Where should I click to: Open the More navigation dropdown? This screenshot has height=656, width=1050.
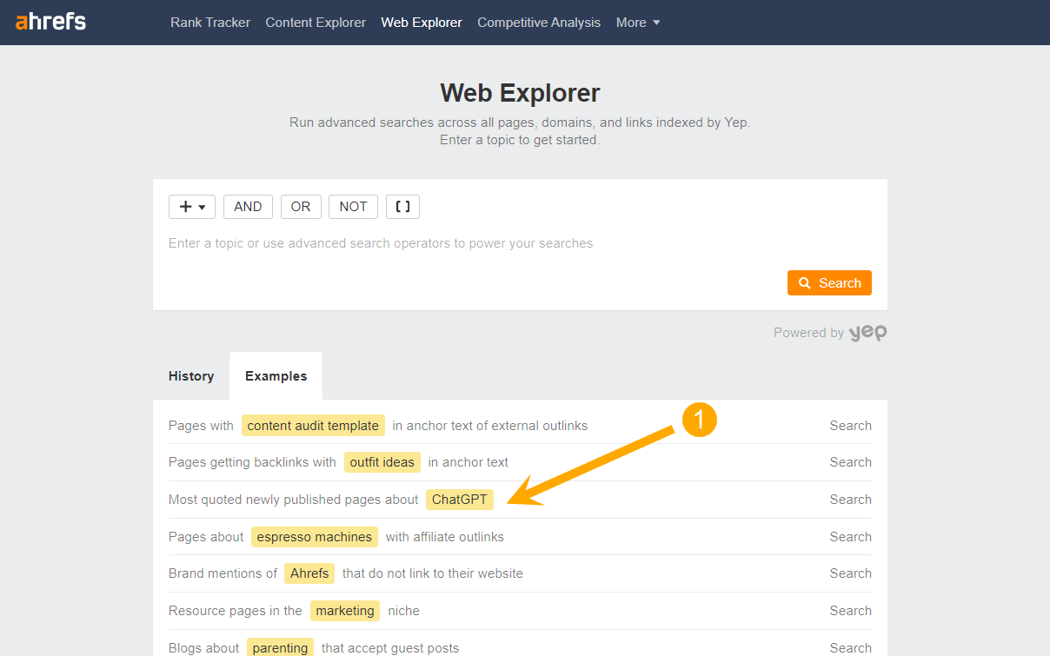[x=637, y=22]
